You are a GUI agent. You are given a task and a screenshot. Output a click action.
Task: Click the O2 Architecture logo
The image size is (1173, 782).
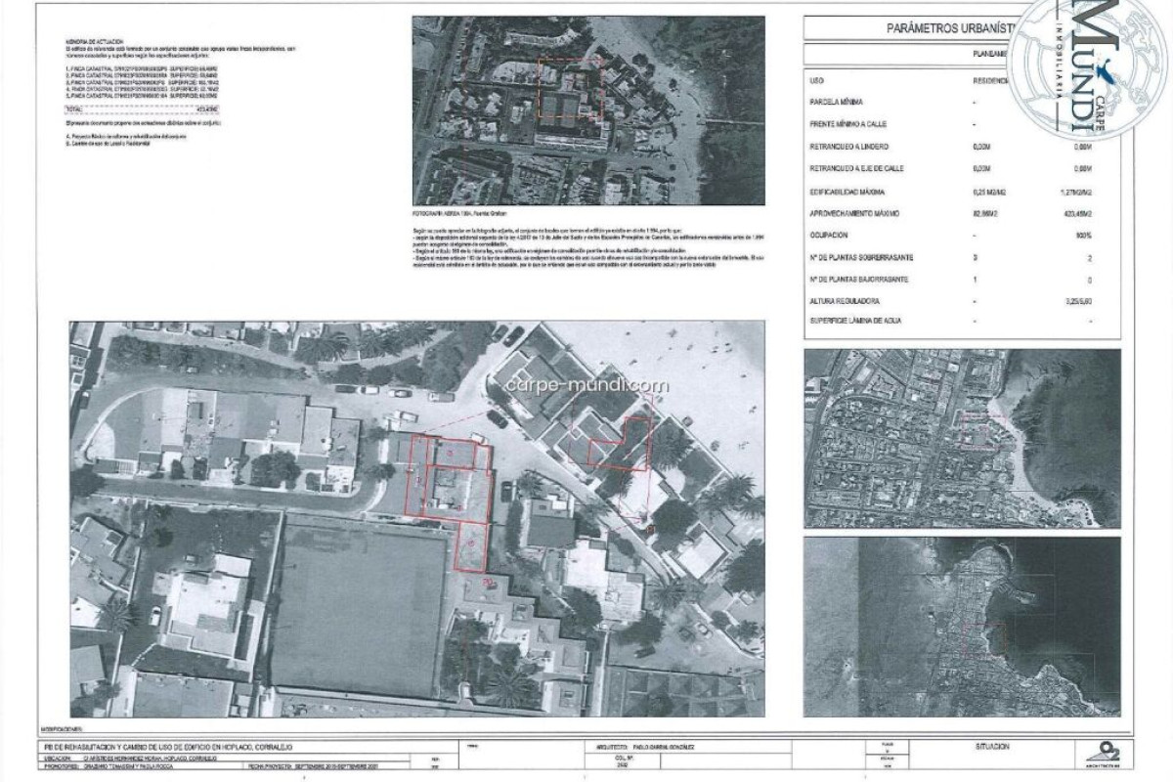[x=1096, y=750]
